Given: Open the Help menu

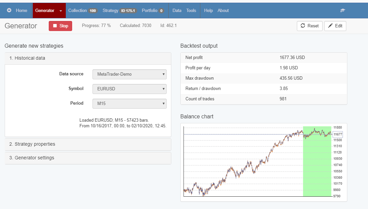Looking at the screenshot, I should [x=208, y=10].
